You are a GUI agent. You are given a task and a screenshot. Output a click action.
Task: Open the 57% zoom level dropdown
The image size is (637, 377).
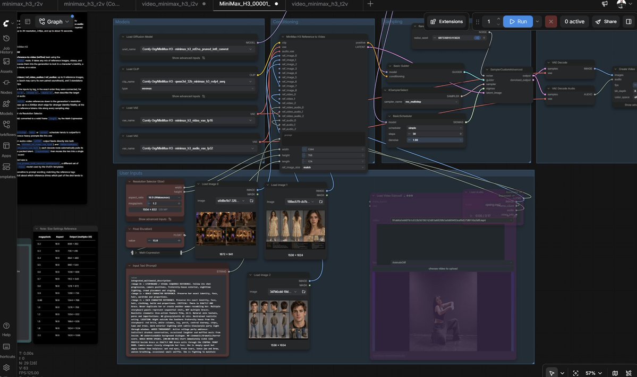593,373
